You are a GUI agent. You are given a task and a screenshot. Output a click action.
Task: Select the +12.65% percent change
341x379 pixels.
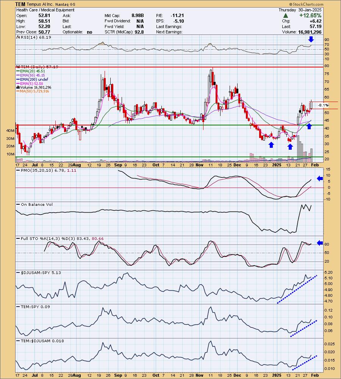pyautogui.click(x=310, y=16)
